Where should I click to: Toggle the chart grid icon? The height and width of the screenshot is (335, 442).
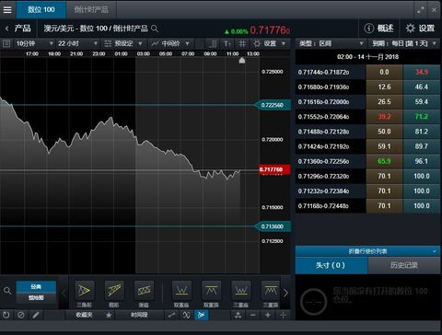(242, 43)
